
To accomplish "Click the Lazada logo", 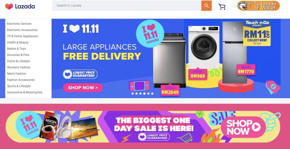I will (20, 6).
